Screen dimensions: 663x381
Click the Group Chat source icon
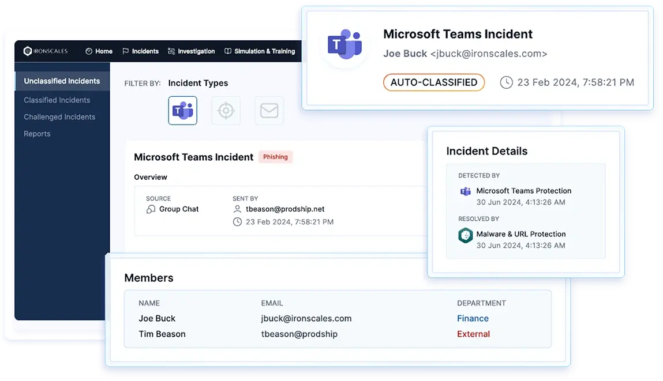(151, 209)
